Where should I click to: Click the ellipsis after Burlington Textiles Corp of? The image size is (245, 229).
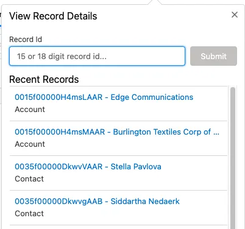(216, 133)
